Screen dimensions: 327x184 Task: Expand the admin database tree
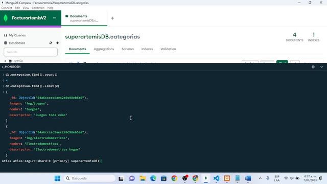click(5, 61)
